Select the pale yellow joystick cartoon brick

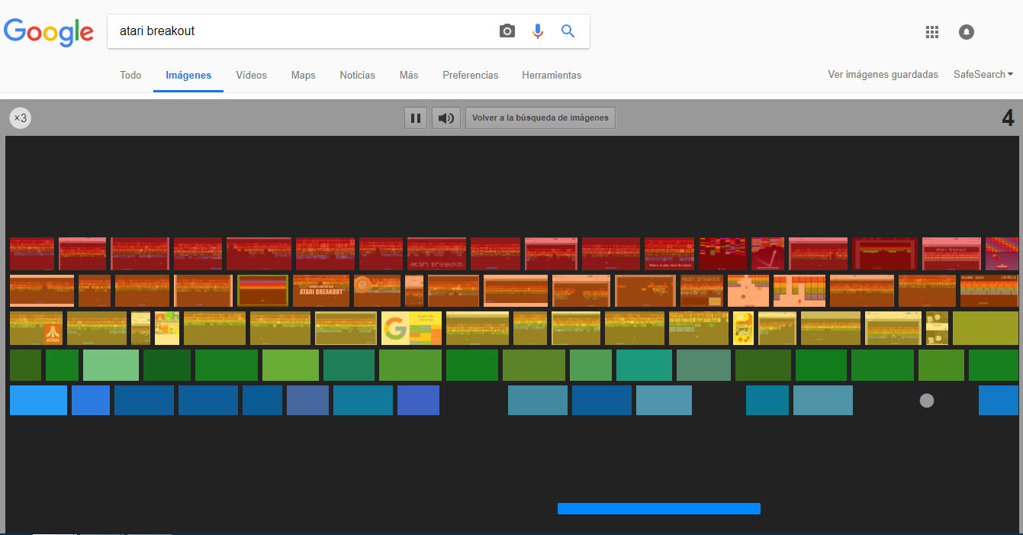click(x=743, y=328)
